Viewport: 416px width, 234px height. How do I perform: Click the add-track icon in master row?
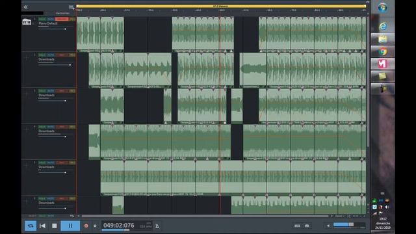click(x=71, y=216)
